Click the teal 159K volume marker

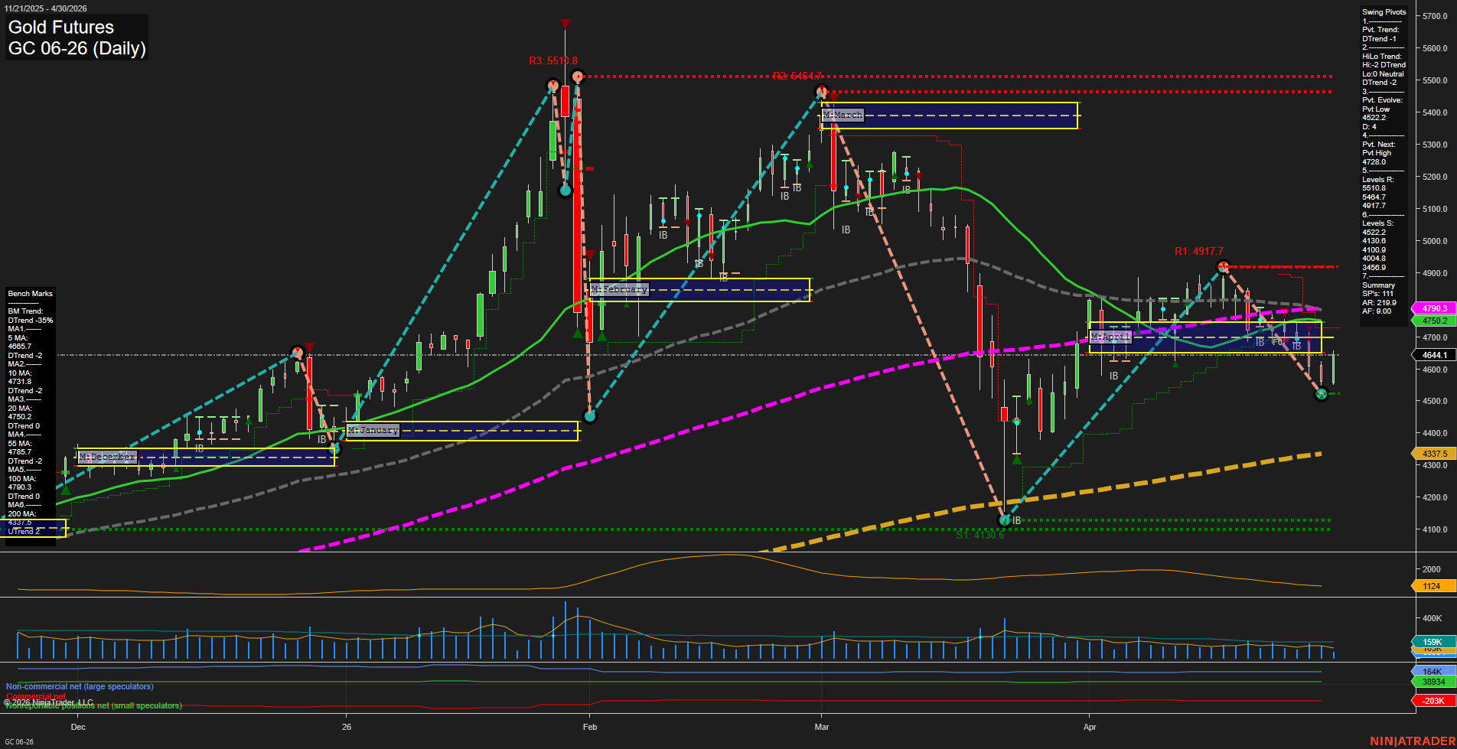1433,643
